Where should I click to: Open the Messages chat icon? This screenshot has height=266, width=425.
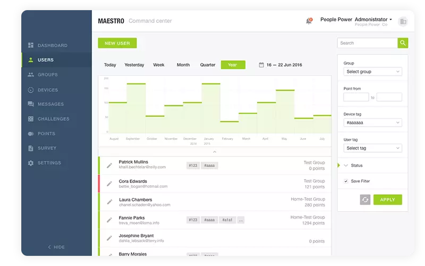(x=31, y=104)
